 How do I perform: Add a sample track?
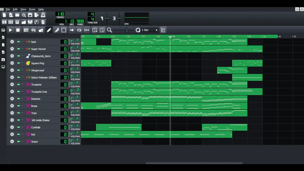coord(33,30)
